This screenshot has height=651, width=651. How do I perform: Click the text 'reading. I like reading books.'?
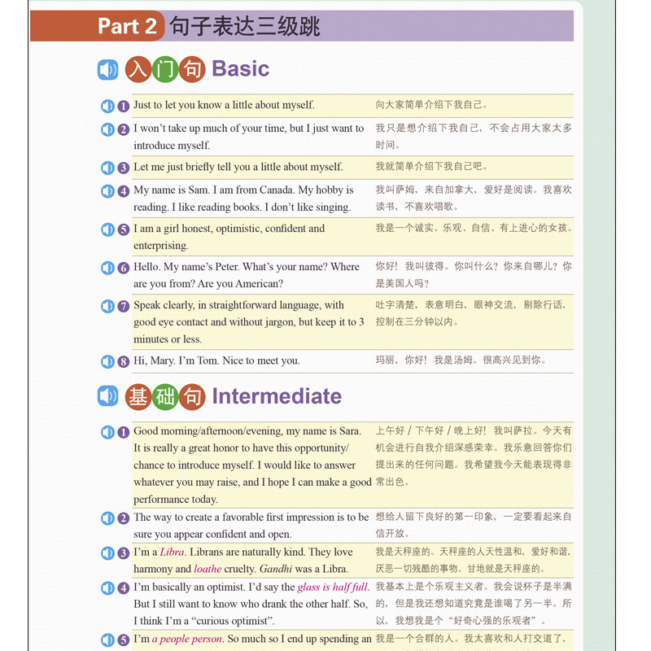click(198, 208)
